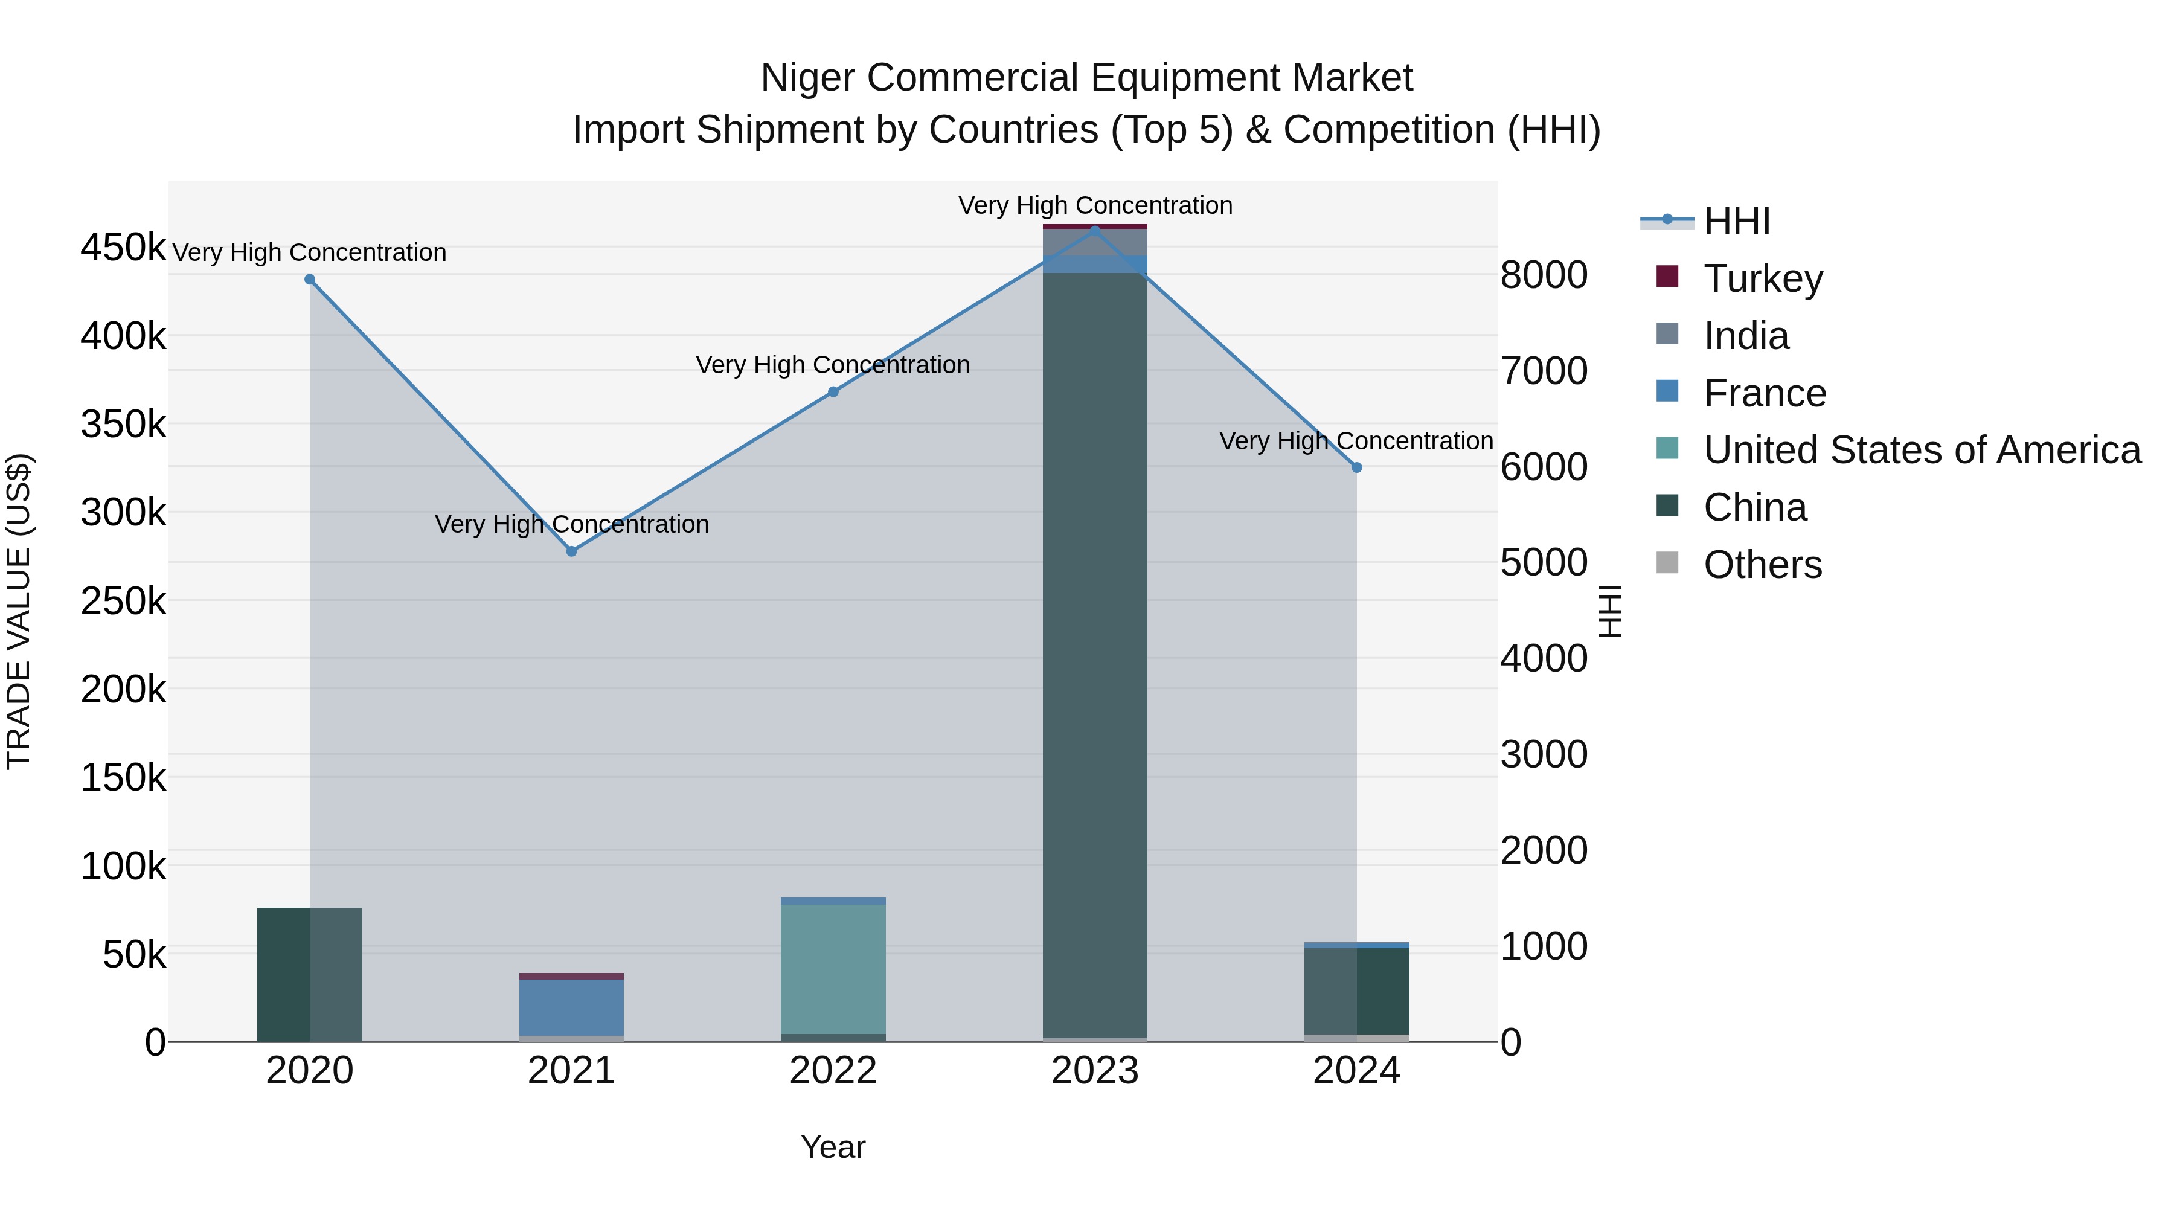Click the 2020 China bar
The image size is (2174, 1223).
coord(310,975)
